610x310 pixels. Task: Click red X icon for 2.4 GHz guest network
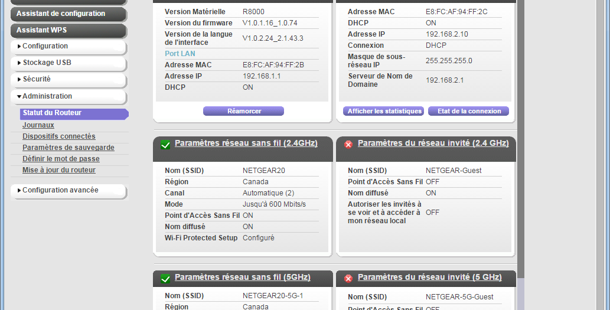click(x=348, y=145)
